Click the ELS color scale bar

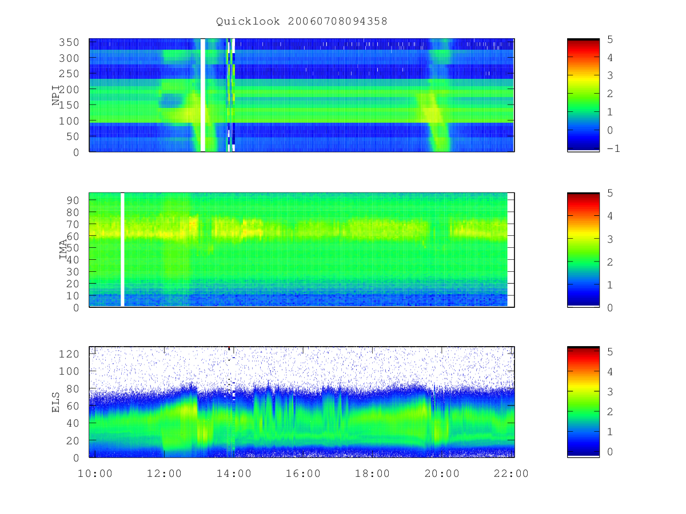583,402
